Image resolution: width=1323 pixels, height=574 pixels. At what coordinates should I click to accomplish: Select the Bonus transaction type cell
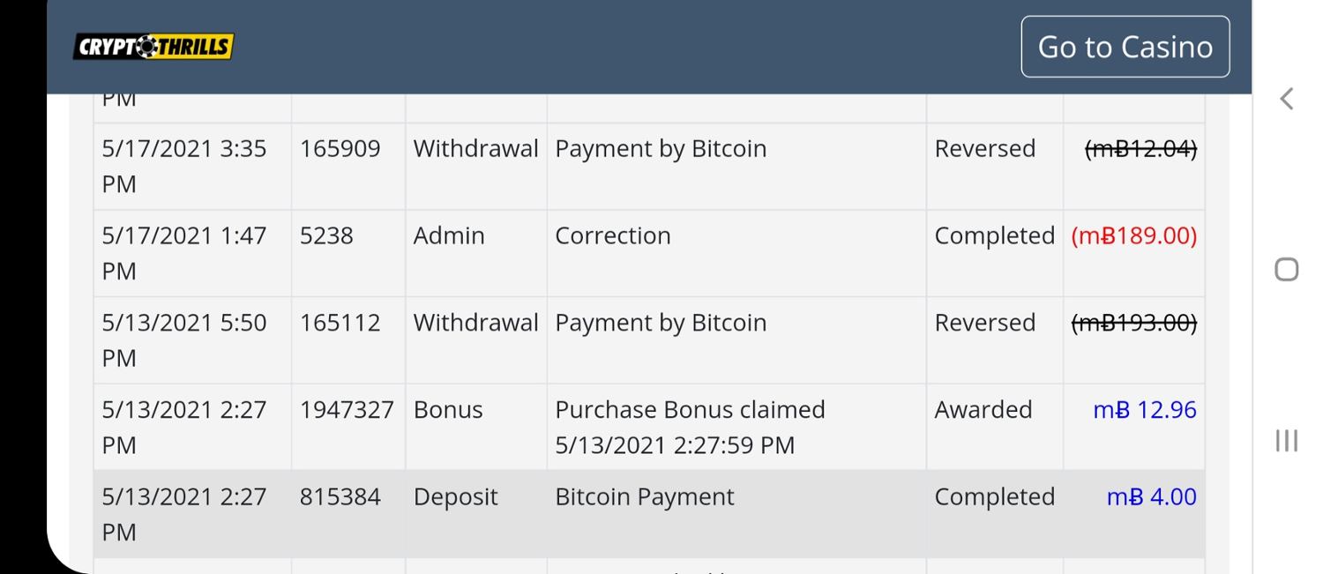point(448,410)
